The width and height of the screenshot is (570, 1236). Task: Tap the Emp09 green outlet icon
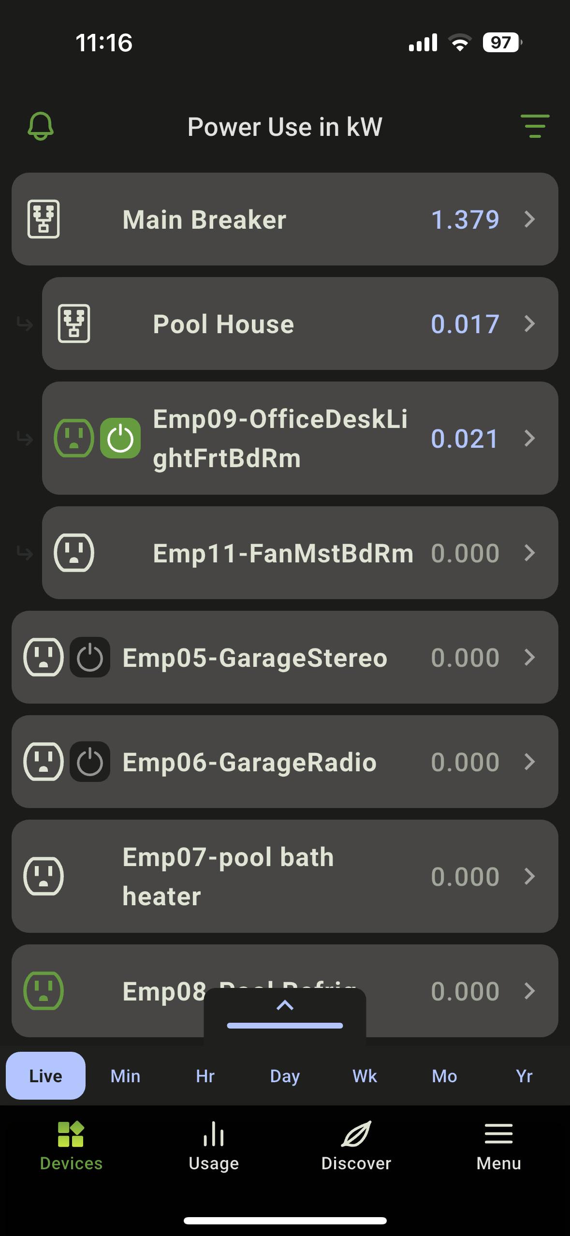74,438
